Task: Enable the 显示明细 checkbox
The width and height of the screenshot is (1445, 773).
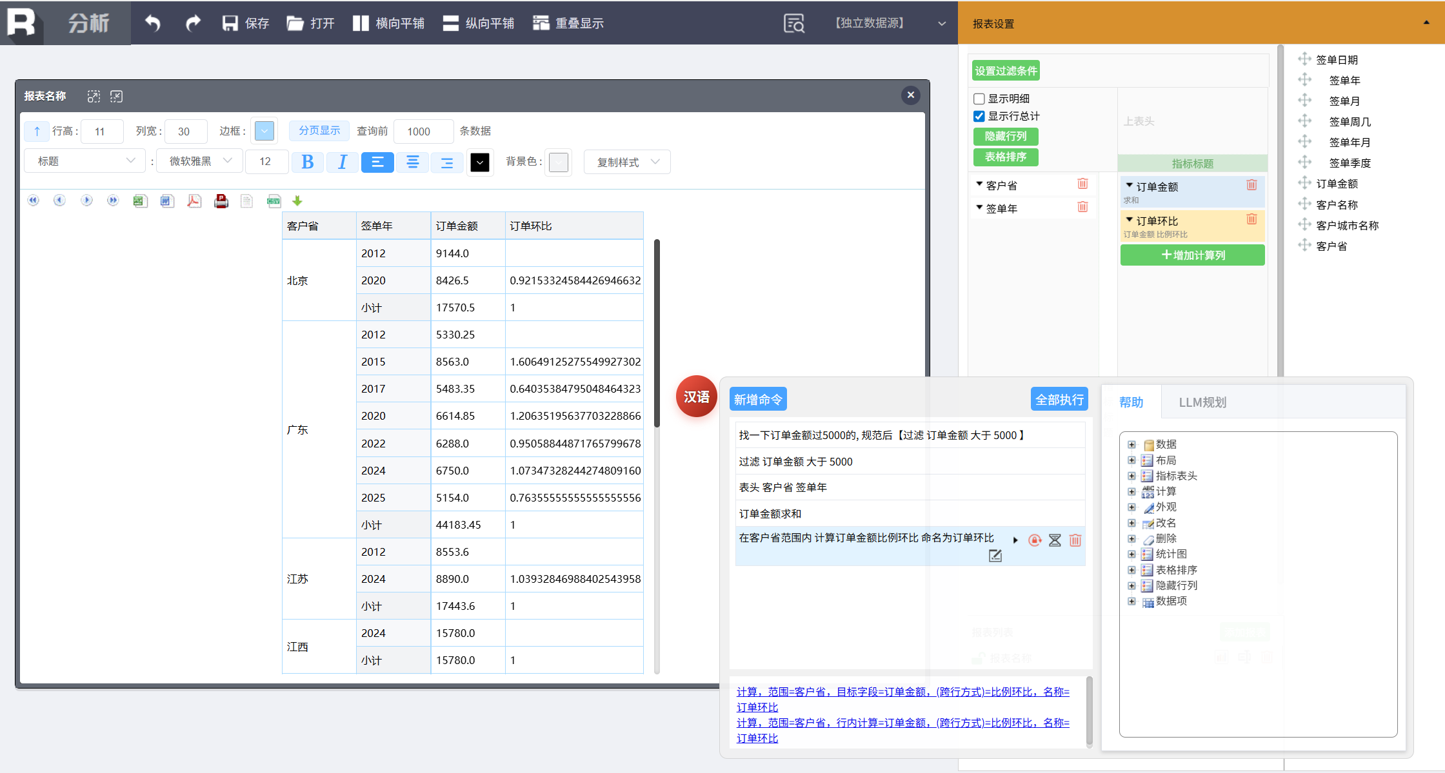Action: coord(979,99)
